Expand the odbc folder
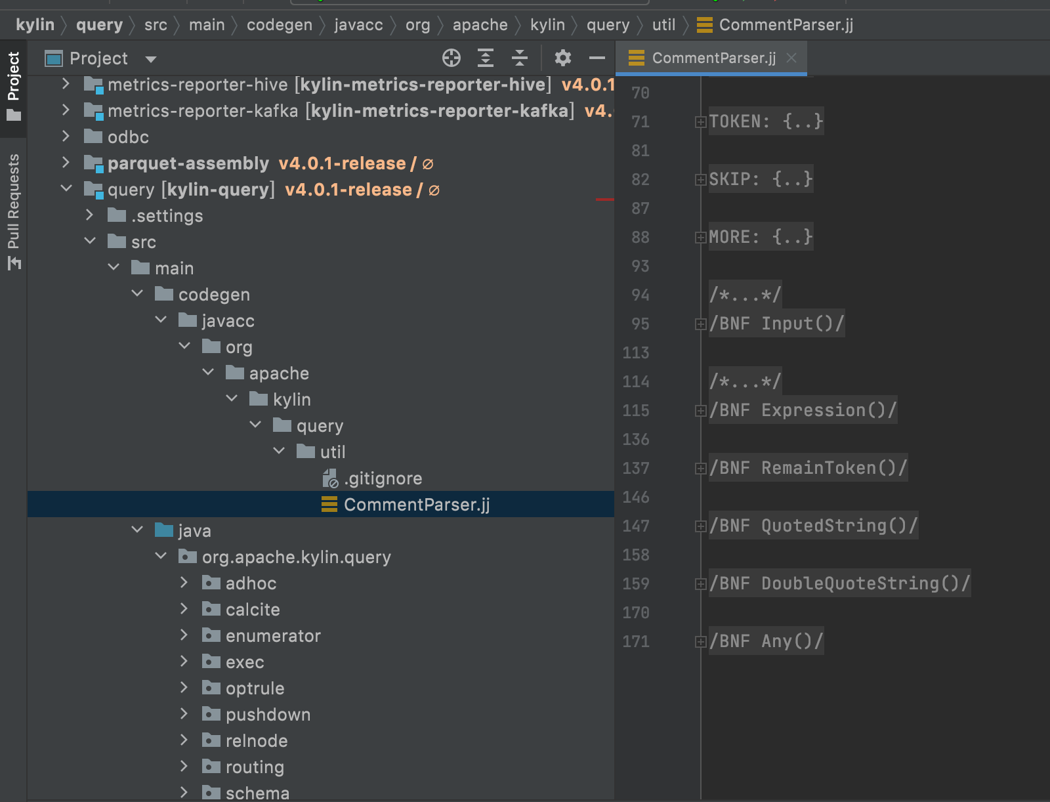This screenshot has height=802, width=1050. tap(66, 137)
